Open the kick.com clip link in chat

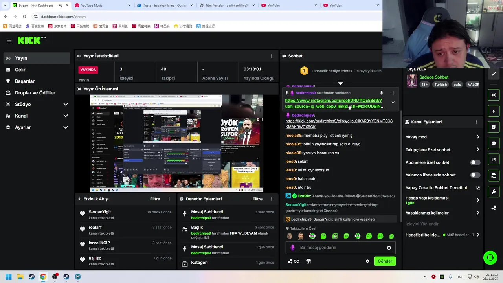click(x=339, y=124)
